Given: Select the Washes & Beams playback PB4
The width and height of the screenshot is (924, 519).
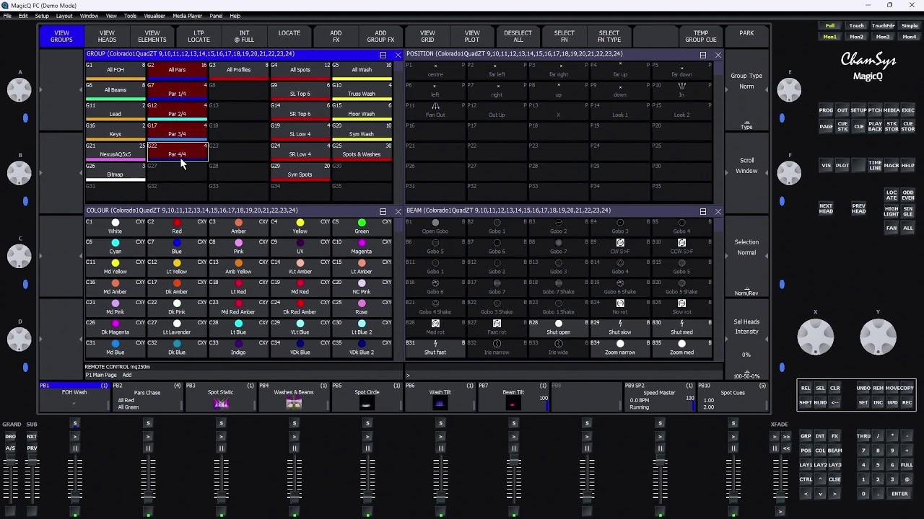Looking at the screenshot, I should click(293, 398).
